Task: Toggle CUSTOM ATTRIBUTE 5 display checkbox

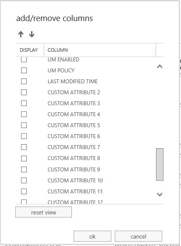Action: [24, 125]
